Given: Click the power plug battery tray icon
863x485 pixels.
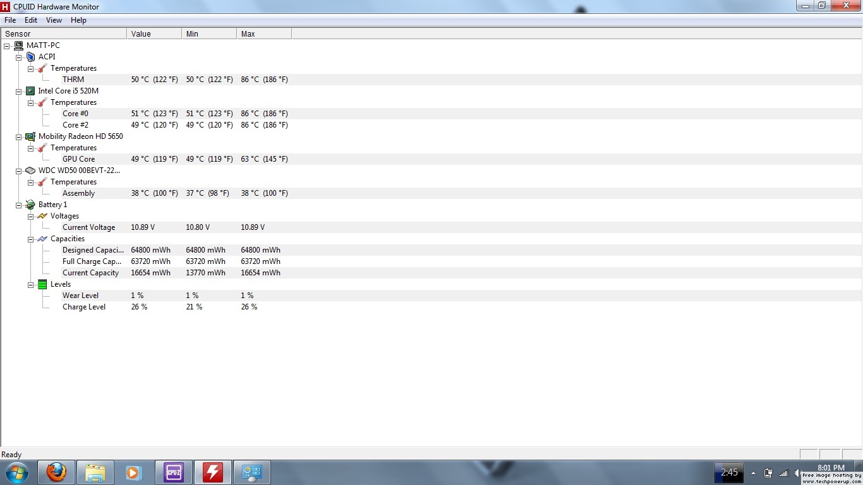Looking at the screenshot, I should 768,472.
